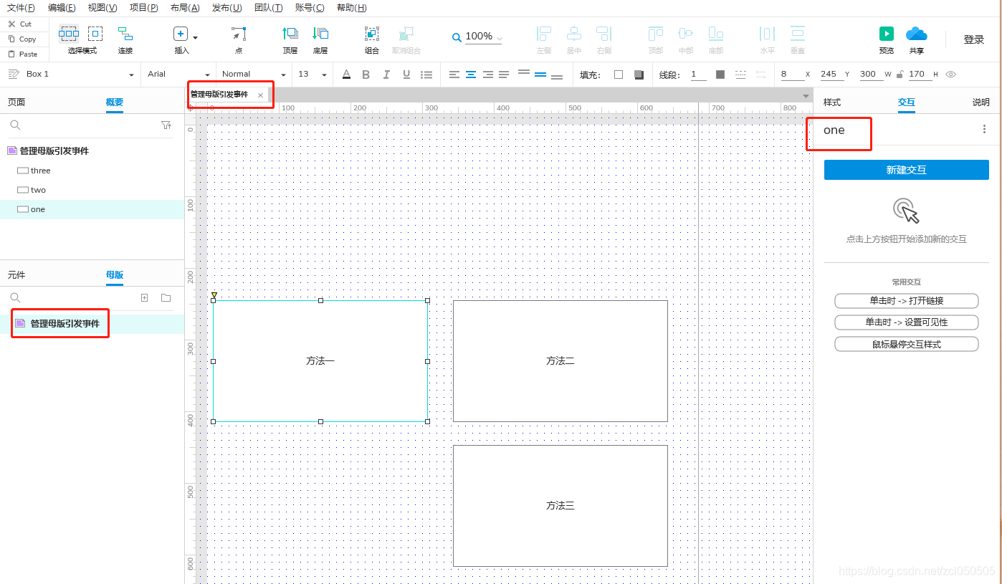Toggle the lock aspect ratio icon
Screen dimensions: 1002x584
pos(900,75)
